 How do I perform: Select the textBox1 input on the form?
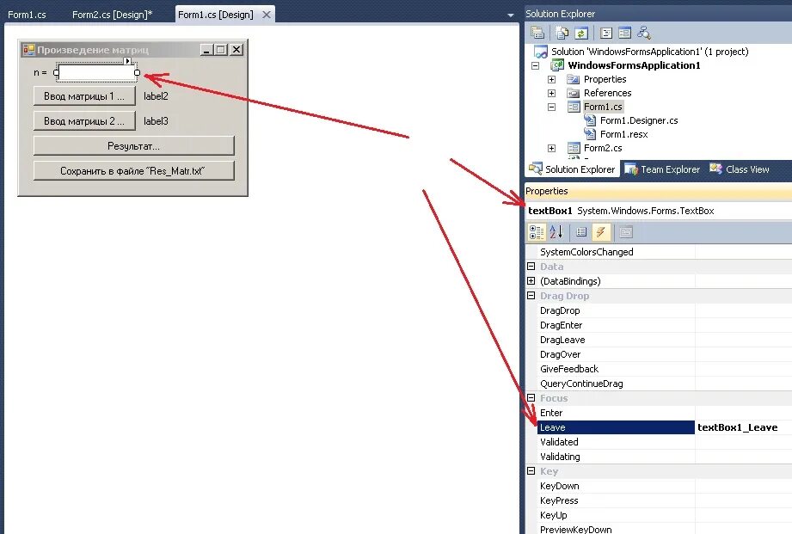(x=96, y=73)
